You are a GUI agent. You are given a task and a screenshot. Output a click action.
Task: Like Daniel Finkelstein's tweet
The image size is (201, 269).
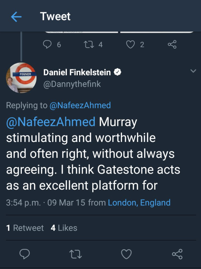(x=126, y=254)
